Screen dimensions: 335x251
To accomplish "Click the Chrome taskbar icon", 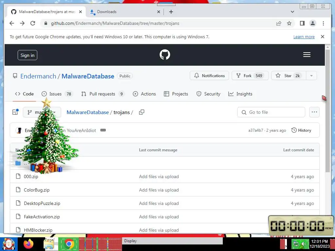I will pyautogui.click(x=69, y=244).
